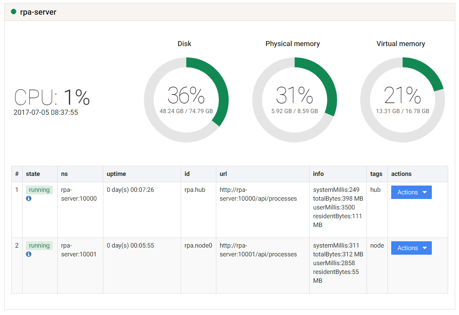Click the rpa-server panel header title
Image resolution: width=459 pixels, height=315 pixels.
click(38, 12)
